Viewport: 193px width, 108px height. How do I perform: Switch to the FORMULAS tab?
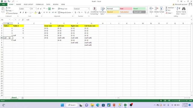40,4
